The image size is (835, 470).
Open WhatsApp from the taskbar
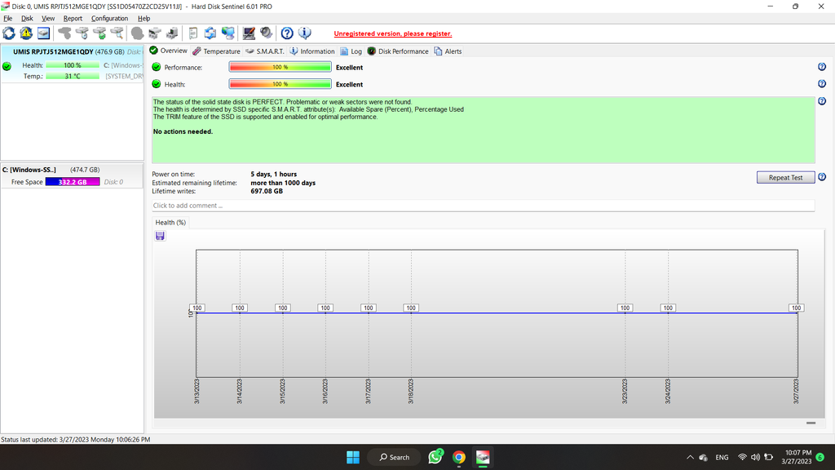[x=435, y=457]
